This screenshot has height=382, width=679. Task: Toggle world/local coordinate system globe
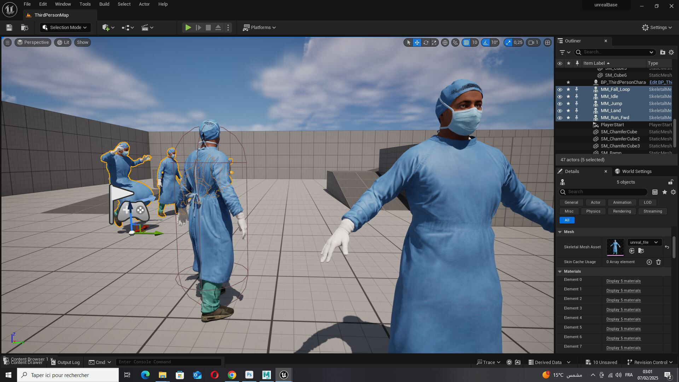click(445, 42)
